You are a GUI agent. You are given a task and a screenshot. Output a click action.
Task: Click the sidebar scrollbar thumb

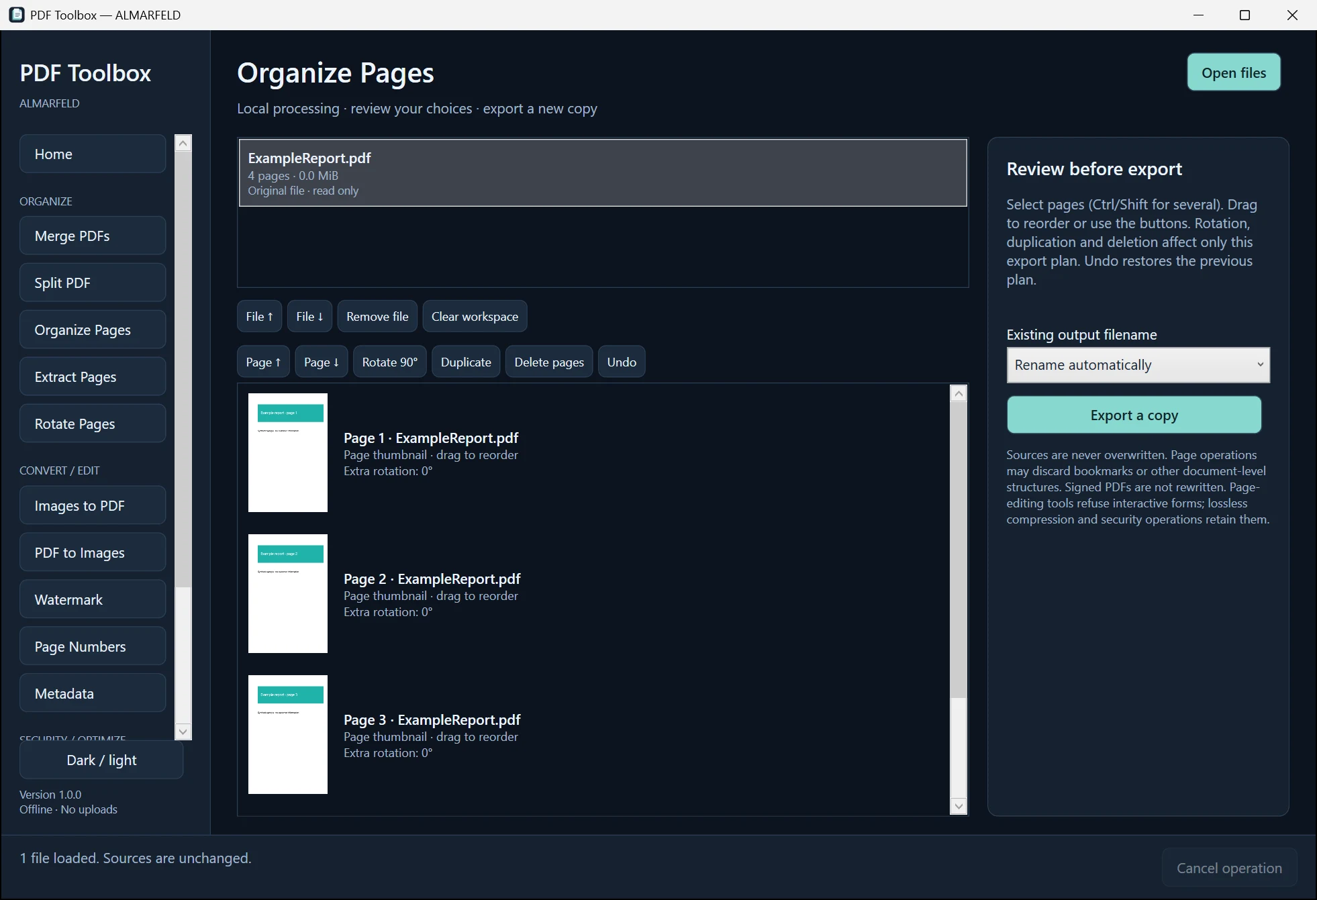(183, 368)
